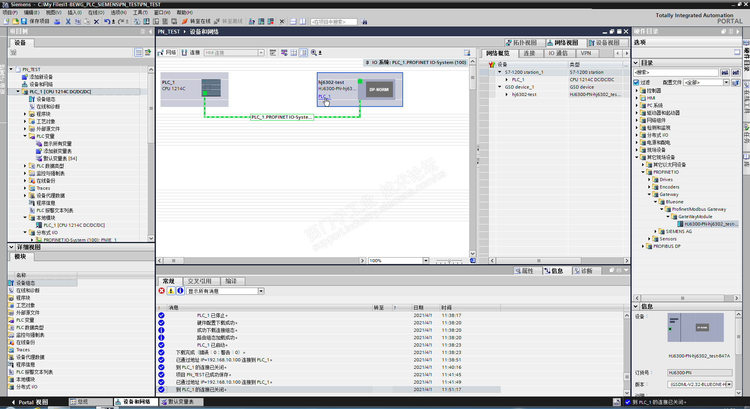
Task: Toggle the 连接 connections mode button
Action: click(191, 53)
